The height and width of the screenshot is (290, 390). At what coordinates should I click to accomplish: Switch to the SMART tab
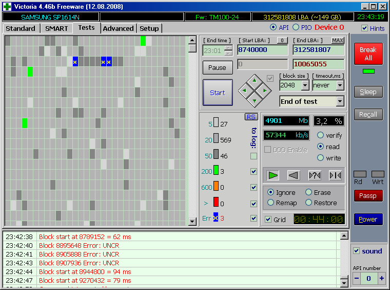[56, 28]
